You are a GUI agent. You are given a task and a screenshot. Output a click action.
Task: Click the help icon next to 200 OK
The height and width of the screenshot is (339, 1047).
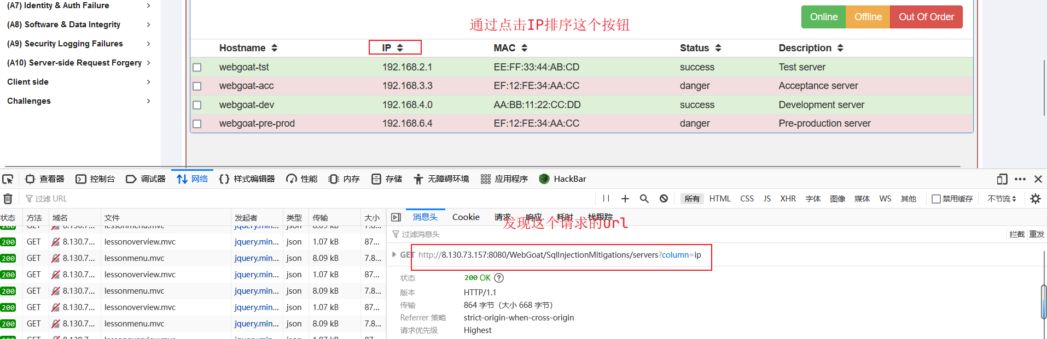tap(499, 278)
